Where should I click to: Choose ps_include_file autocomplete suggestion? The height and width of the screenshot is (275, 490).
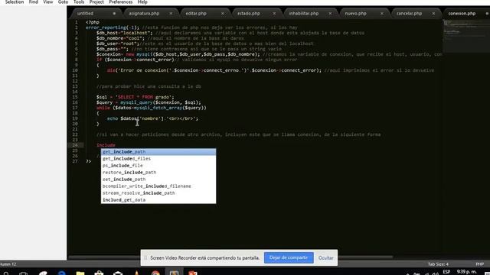click(x=158, y=166)
